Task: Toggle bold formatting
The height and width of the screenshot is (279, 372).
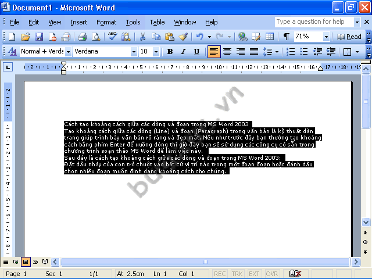Action: [x=170, y=52]
